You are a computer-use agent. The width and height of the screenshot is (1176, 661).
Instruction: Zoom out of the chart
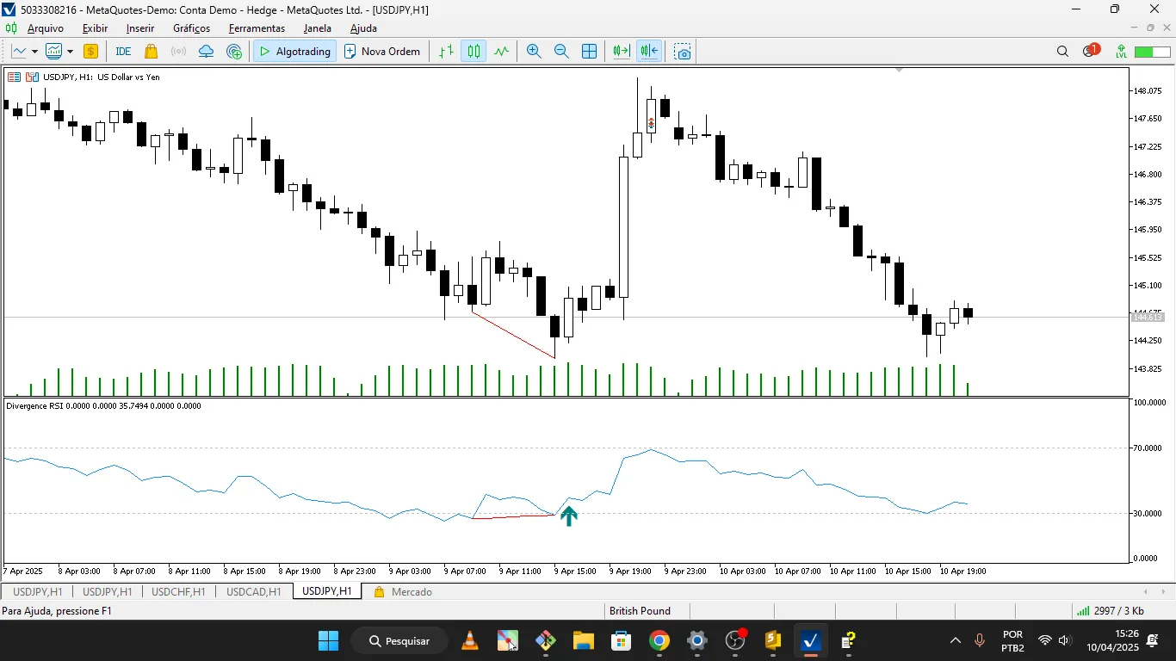click(561, 52)
